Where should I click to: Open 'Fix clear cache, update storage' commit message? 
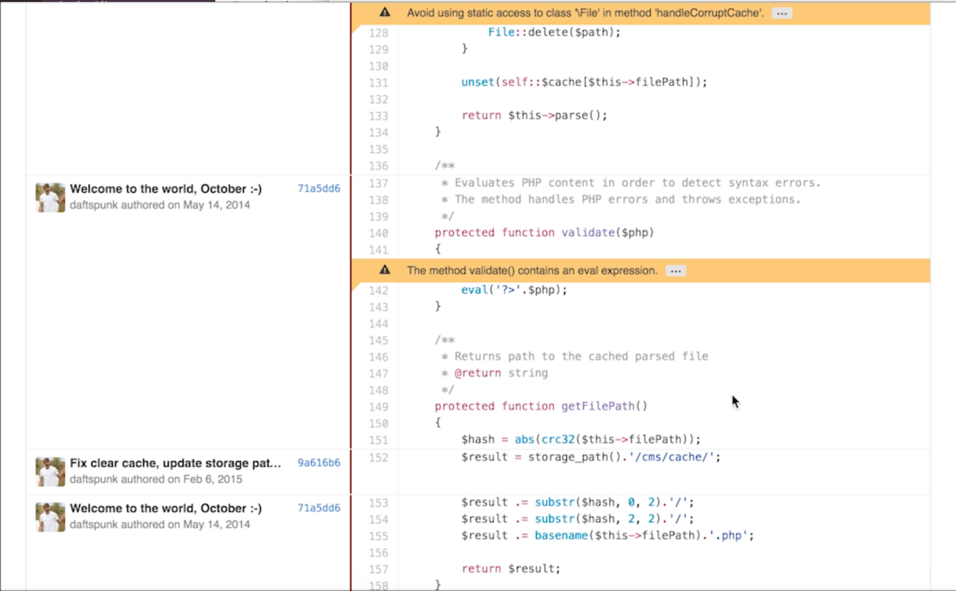click(175, 463)
